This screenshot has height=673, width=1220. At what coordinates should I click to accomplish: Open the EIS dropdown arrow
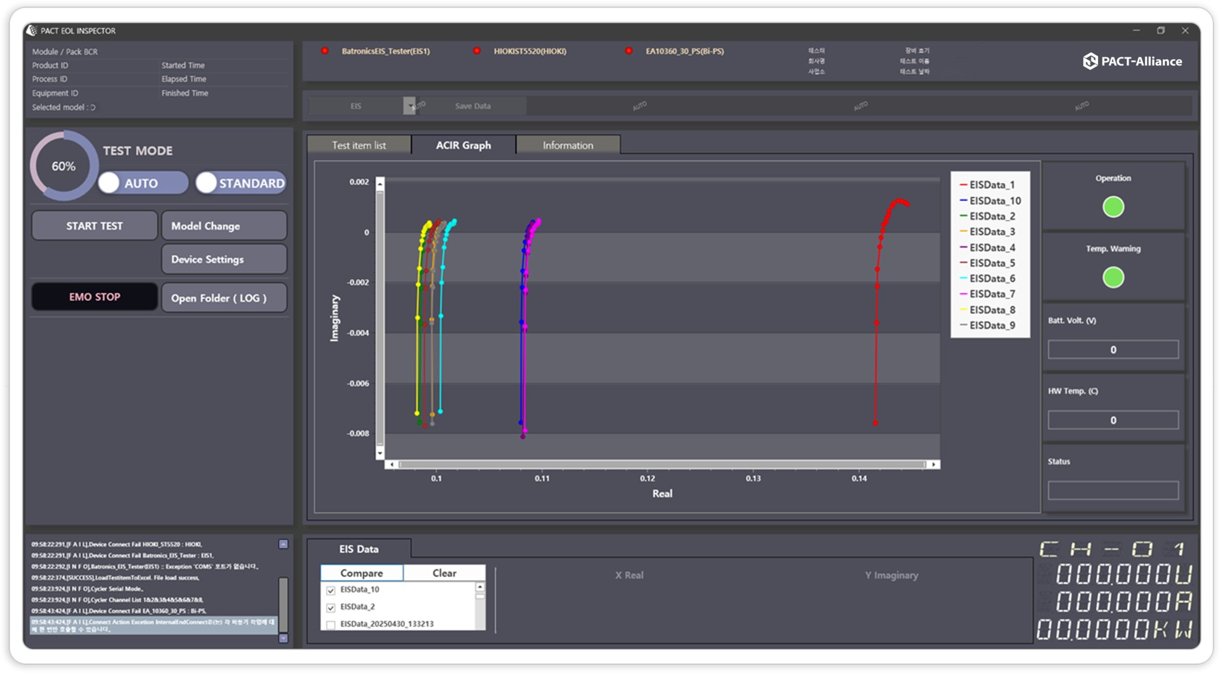409,106
